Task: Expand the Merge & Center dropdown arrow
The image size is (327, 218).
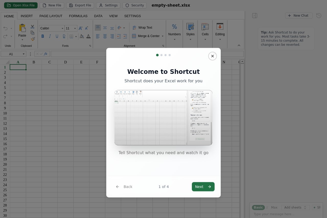Action: (163, 36)
